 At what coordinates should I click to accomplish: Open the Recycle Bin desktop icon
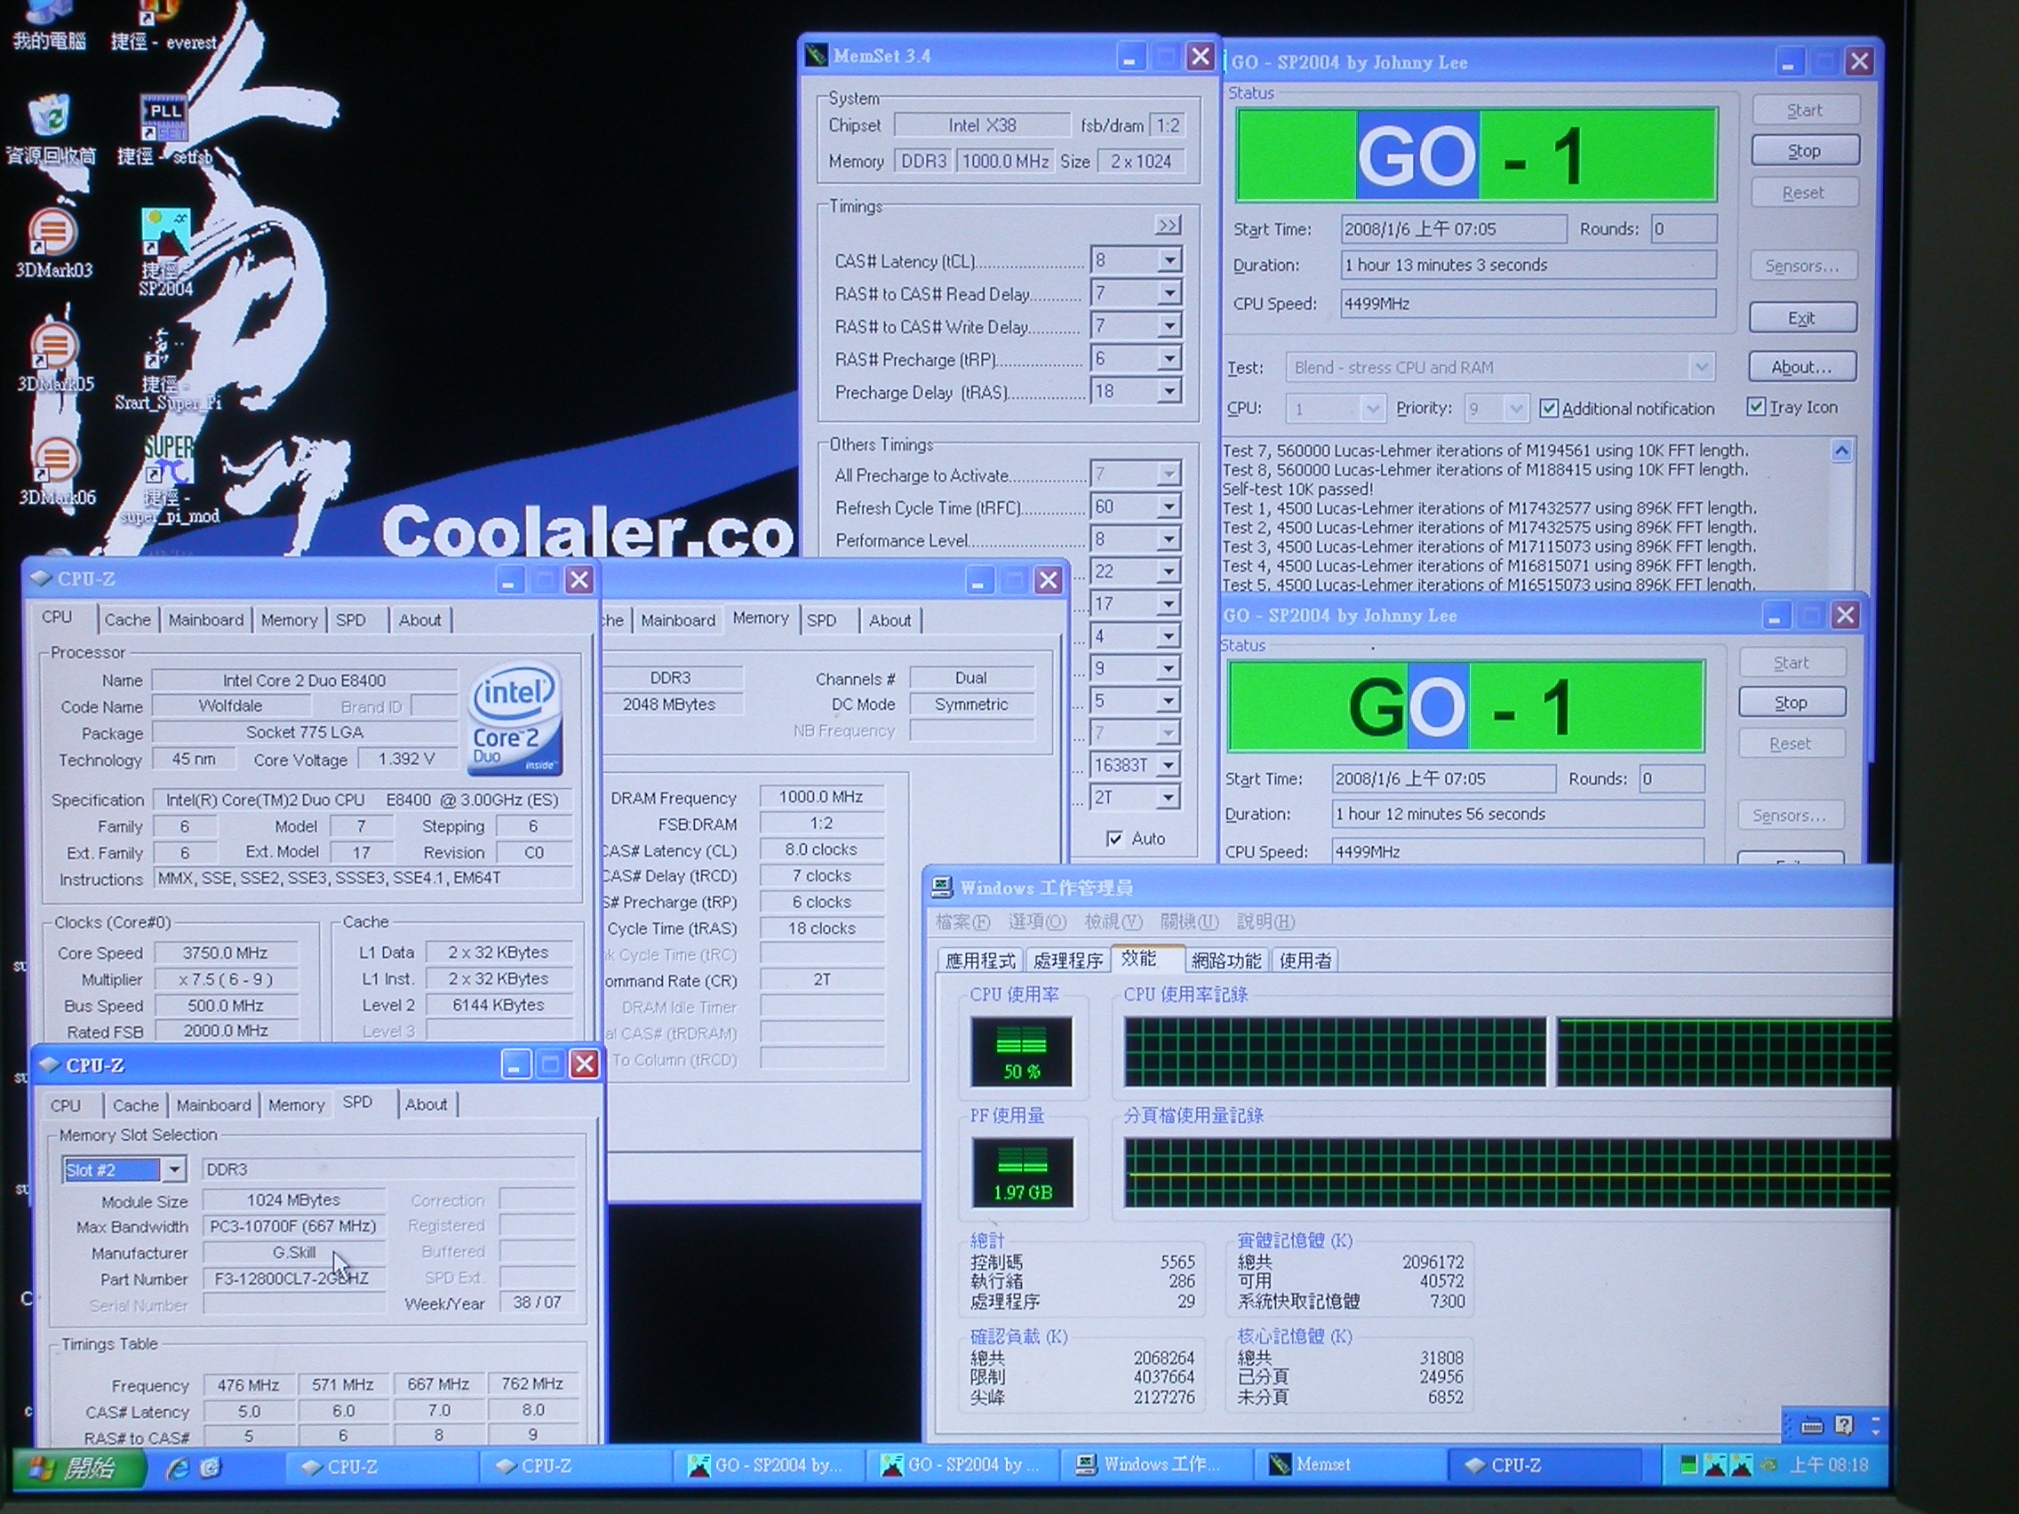50,130
